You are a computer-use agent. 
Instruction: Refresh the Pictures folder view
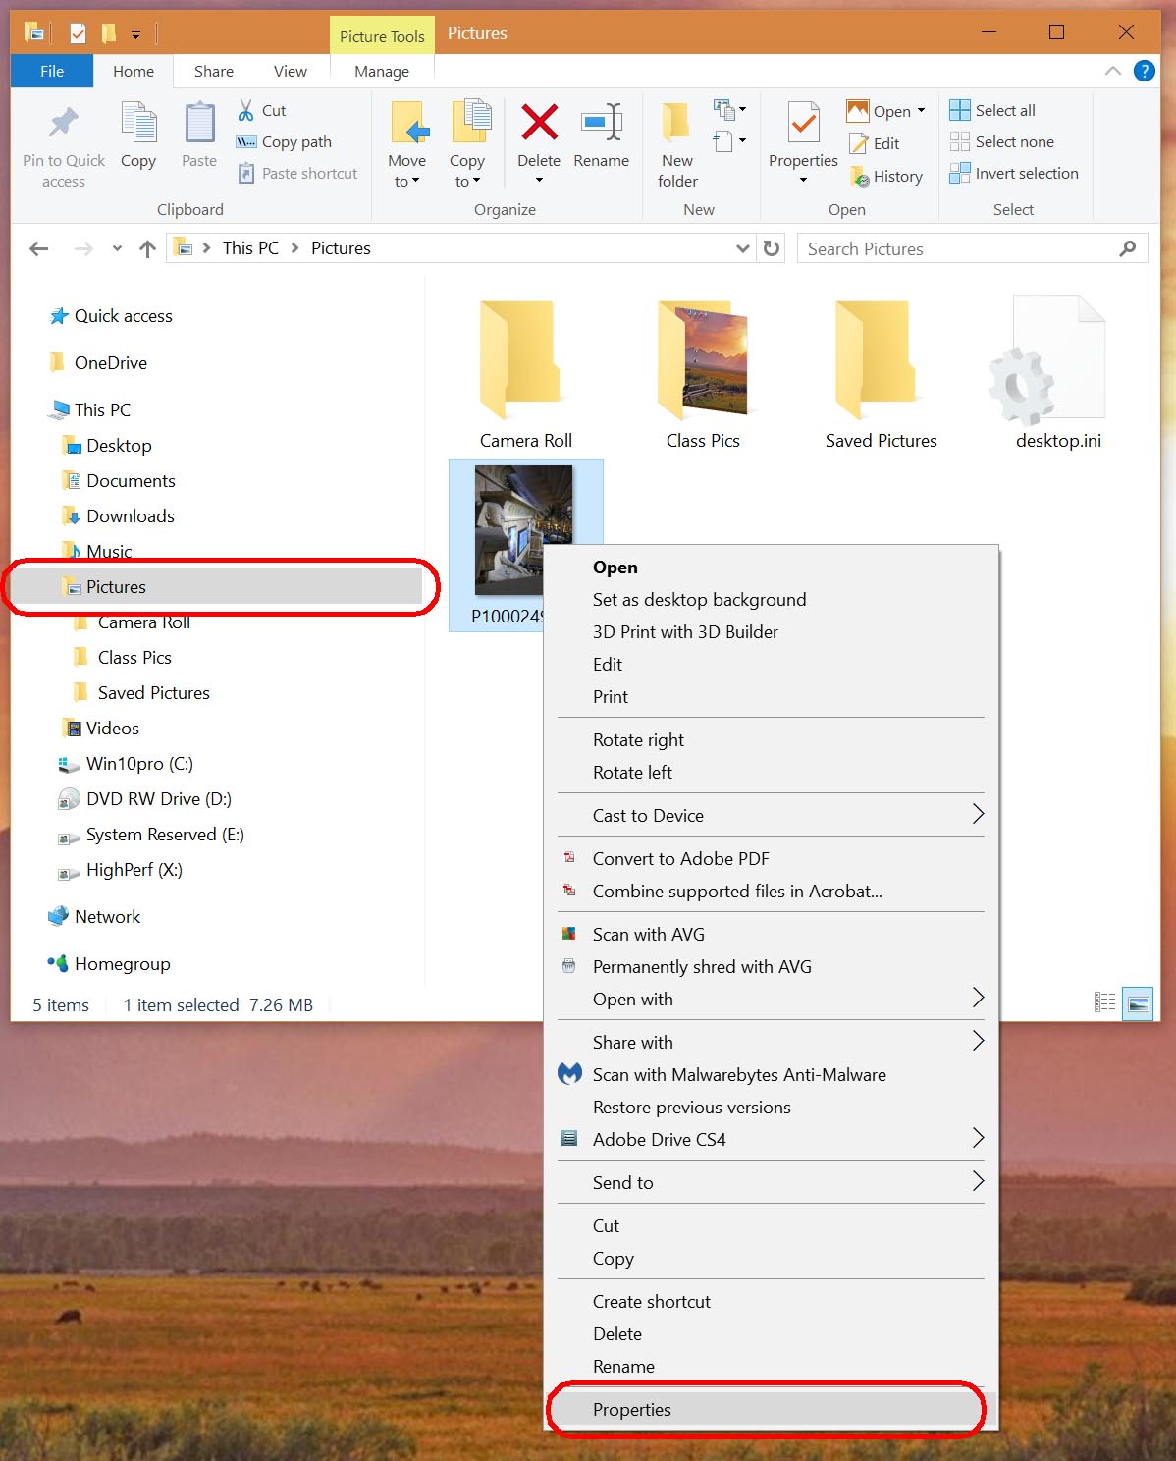coord(772,248)
